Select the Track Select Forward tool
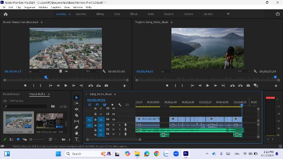This screenshot has width=283, height=159. 76,103
